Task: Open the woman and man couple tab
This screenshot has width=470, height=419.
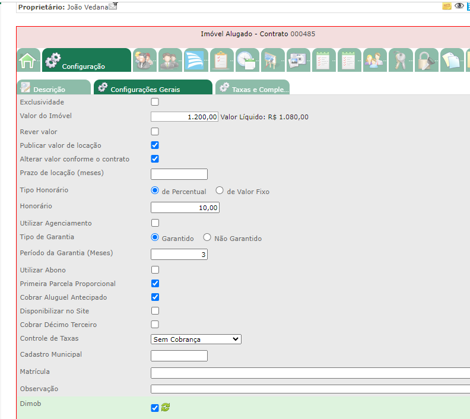Action: click(x=374, y=60)
